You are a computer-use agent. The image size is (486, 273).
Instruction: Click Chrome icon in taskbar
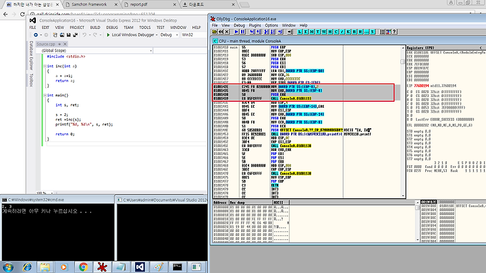[x=83, y=267]
